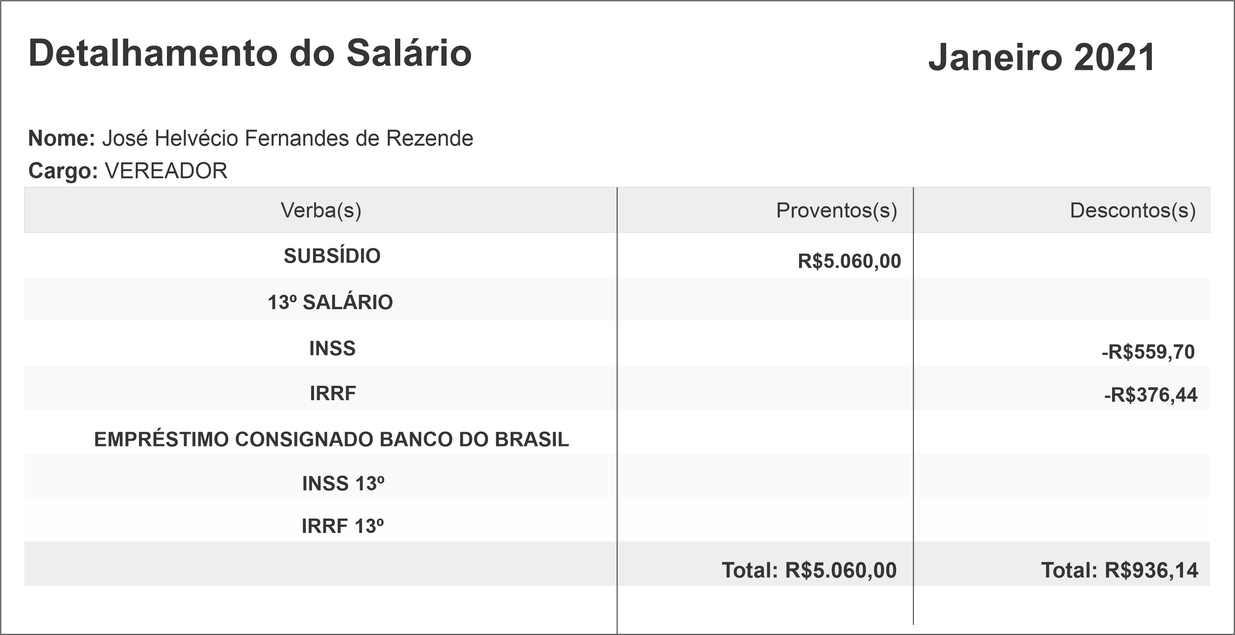Select the IRRF discount value -R$376,44

(1151, 395)
